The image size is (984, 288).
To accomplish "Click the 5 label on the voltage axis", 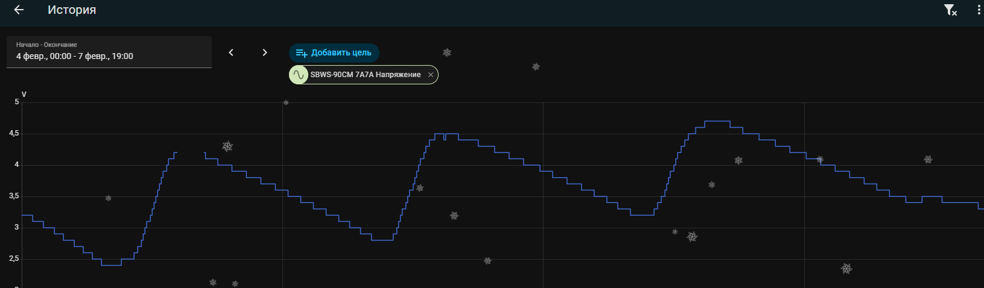I will pyautogui.click(x=17, y=102).
